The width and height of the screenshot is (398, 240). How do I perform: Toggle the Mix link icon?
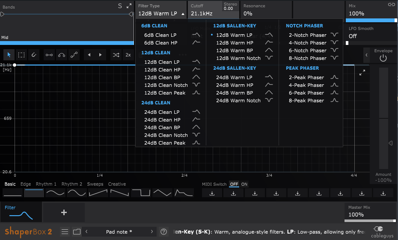point(392,5)
